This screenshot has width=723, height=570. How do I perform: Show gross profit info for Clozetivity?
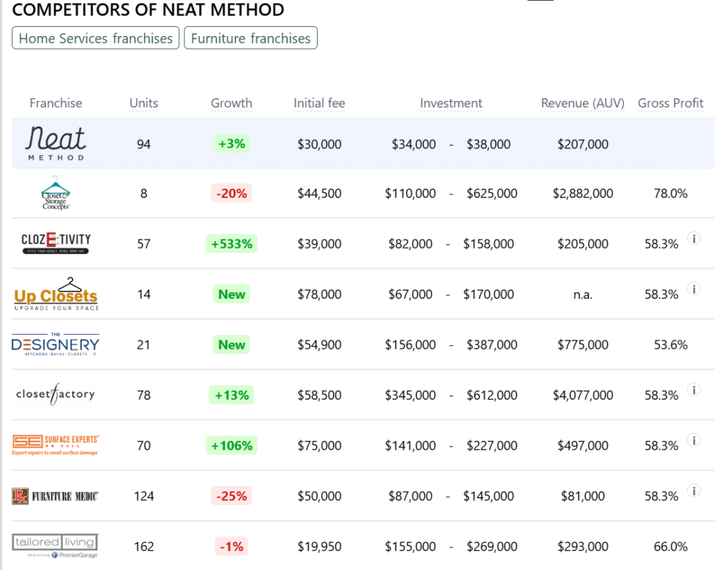coord(693,239)
